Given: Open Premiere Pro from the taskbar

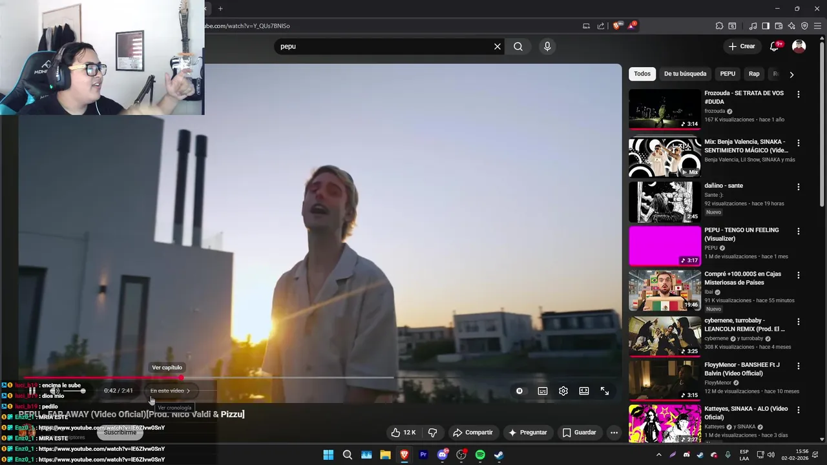Looking at the screenshot, I should (x=423, y=455).
